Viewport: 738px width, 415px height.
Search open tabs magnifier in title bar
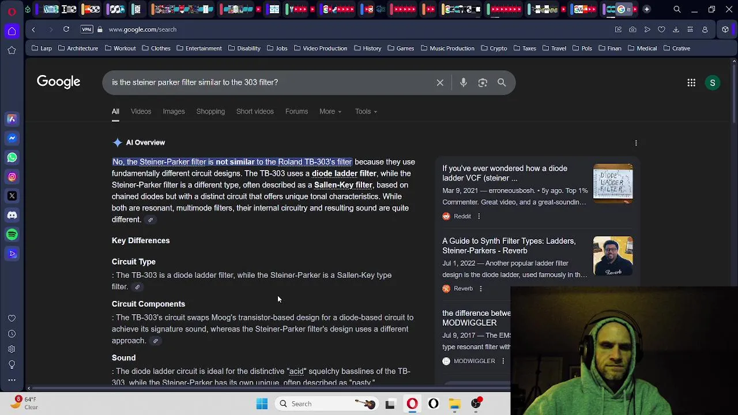tap(677, 9)
